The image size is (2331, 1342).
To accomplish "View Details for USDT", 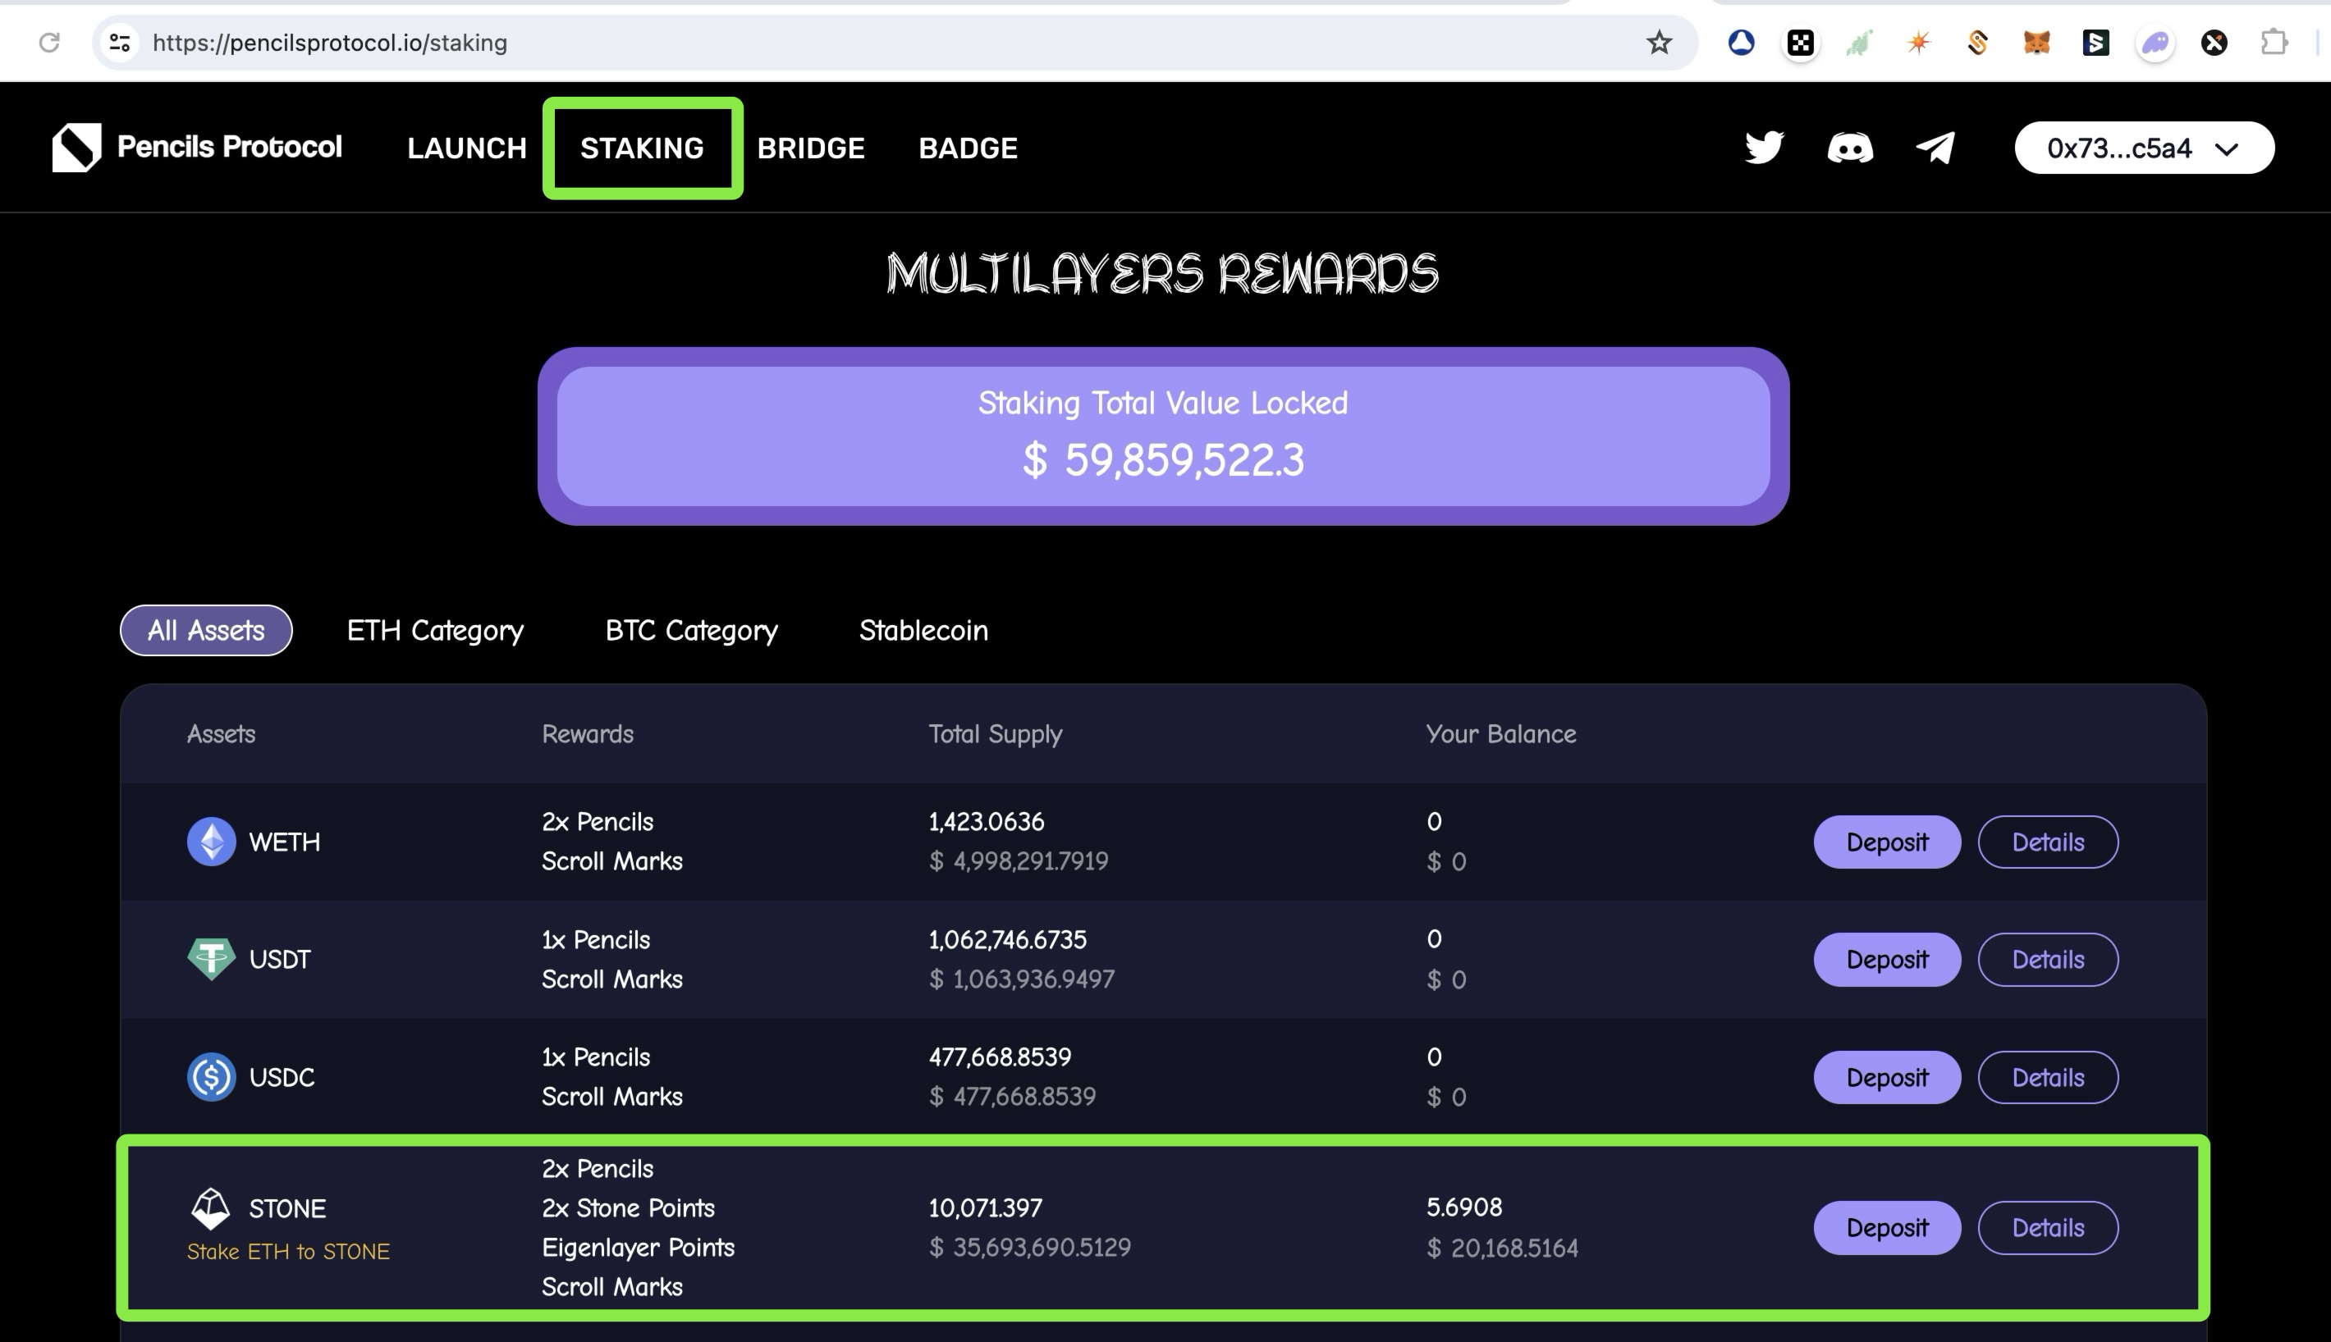I will (2047, 960).
